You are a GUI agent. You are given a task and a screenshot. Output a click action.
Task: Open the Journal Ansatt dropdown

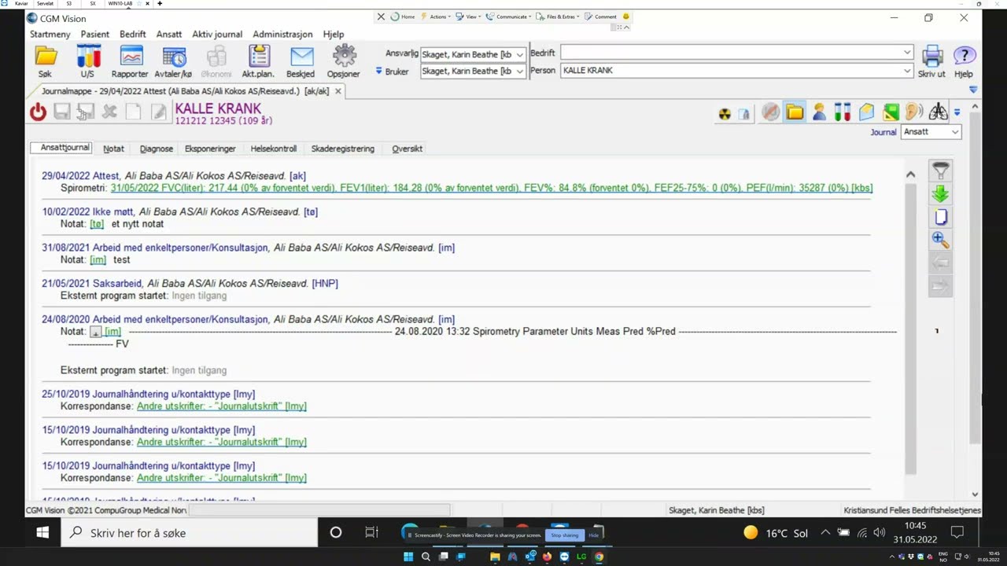(x=931, y=132)
